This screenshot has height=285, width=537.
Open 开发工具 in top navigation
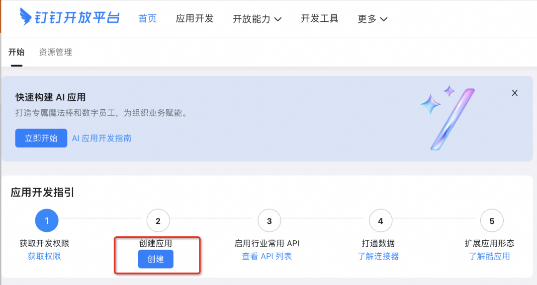(x=319, y=18)
